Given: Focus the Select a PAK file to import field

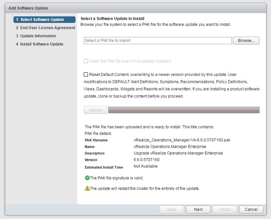Looking at the screenshot, I should (158, 41).
